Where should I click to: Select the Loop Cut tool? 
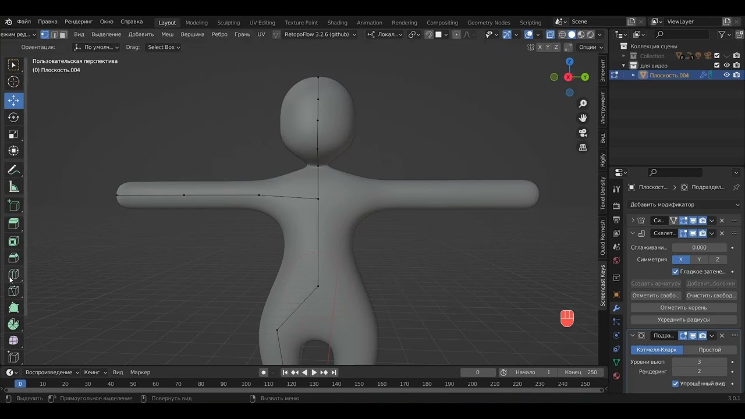(13, 275)
